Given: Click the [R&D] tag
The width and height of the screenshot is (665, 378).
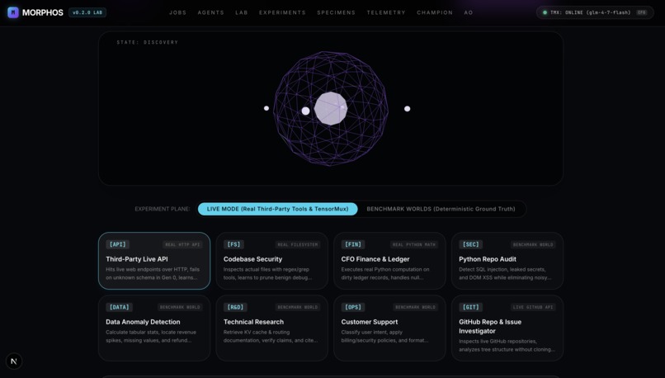Looking at the screenshot, I should (235, 307).
